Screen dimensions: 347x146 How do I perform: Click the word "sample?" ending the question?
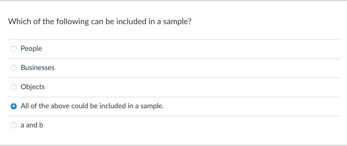pos(177,22)
